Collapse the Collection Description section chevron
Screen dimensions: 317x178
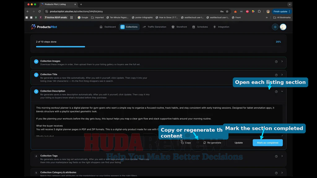click(x=282, y=91)
